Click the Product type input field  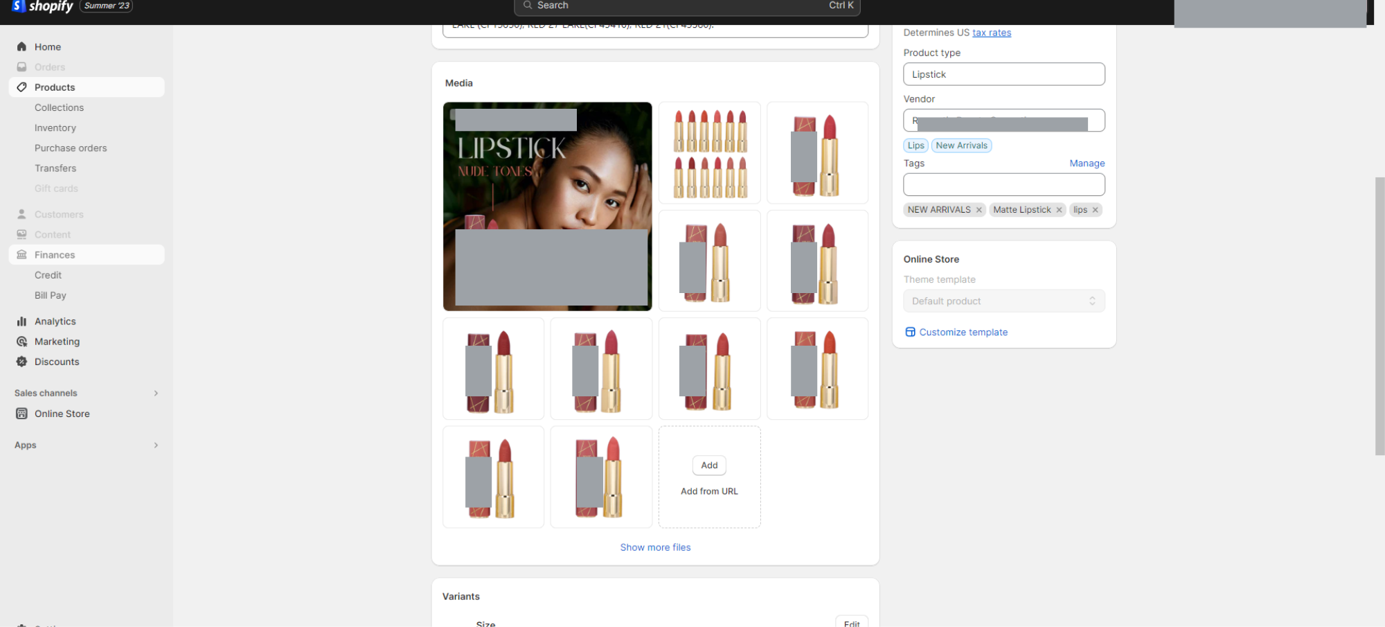[1004, 74]
